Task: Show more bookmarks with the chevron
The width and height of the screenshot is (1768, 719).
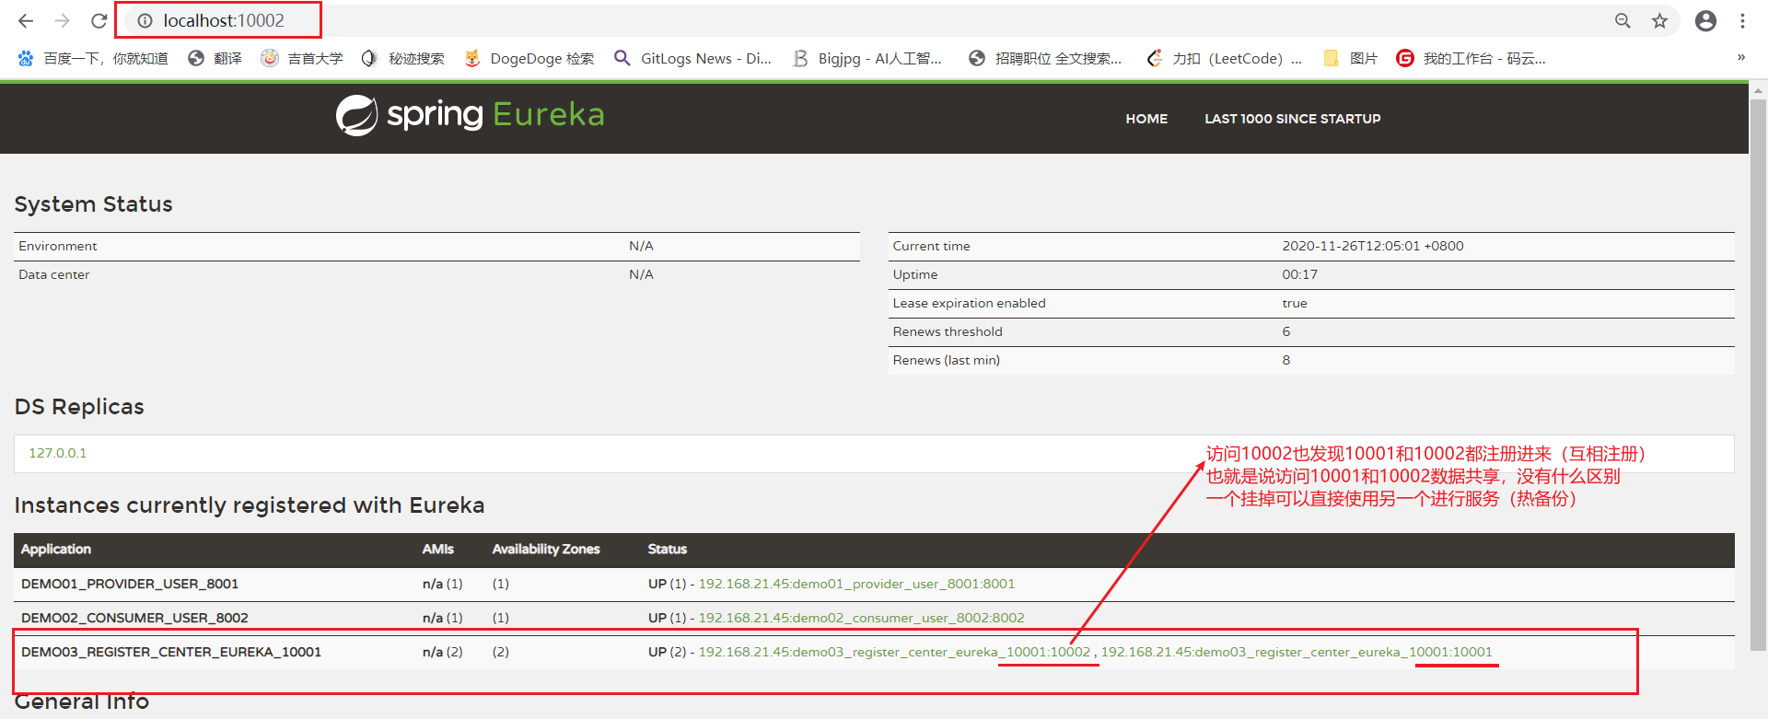Action: coord(1740,57)
